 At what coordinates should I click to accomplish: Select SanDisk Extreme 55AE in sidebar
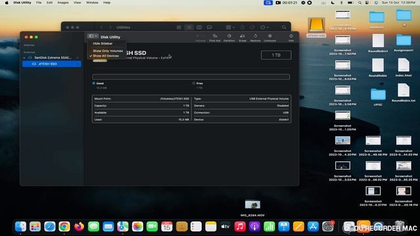[x=52, y=58]
